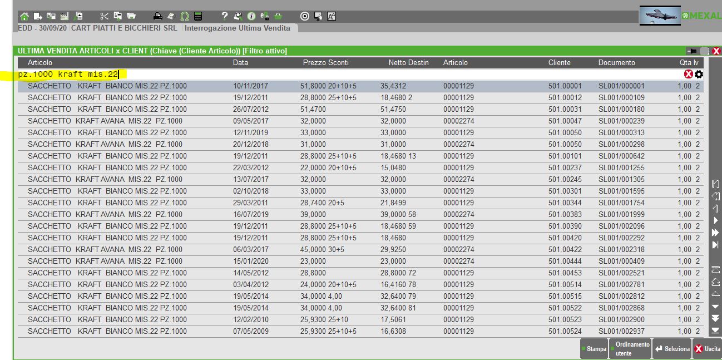Clear the search filter with red X
This screenshot has height=360, width=722.
pyautogui.click(x=689, y=75)
